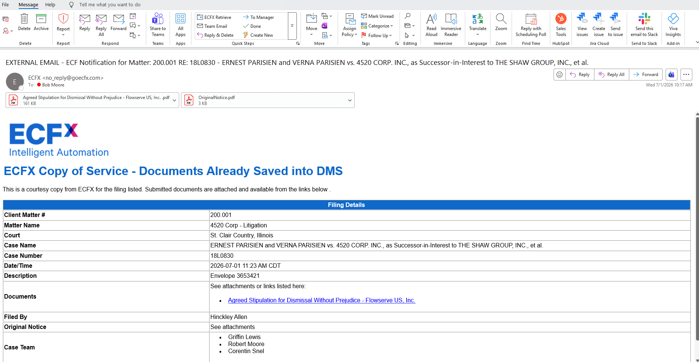Start Read Aloud
This screenshot has height=362, width=699.
coord(431,25)
